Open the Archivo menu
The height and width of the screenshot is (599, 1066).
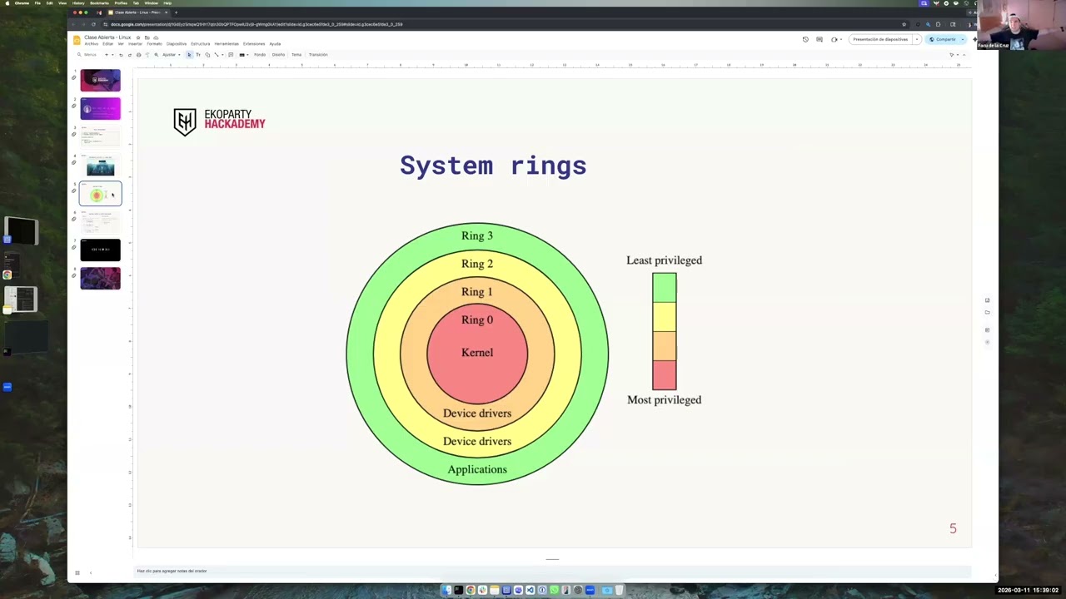tap(91, 44)
